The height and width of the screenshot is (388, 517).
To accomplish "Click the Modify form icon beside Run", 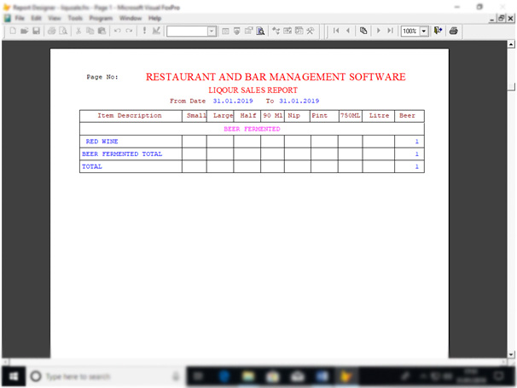I will click(156, 31).
